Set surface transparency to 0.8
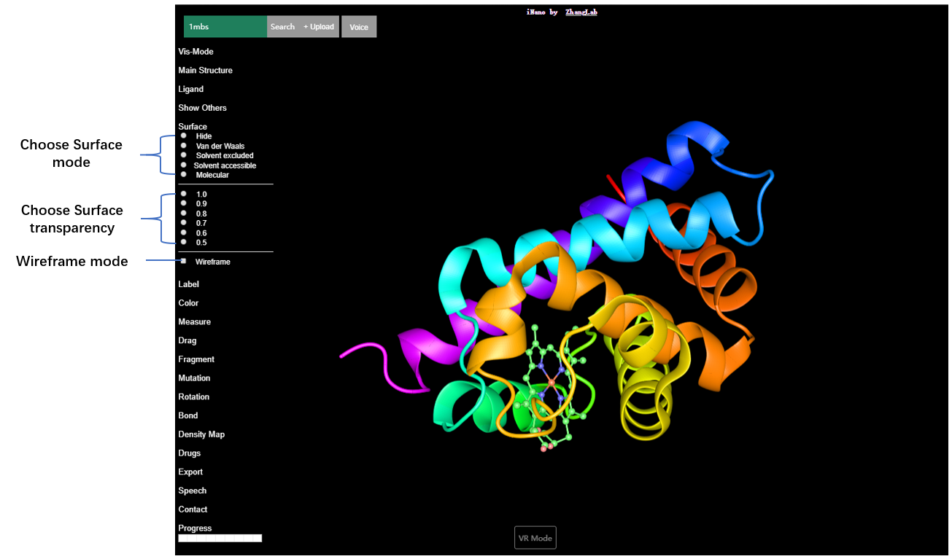 click(x=184, y=213)
